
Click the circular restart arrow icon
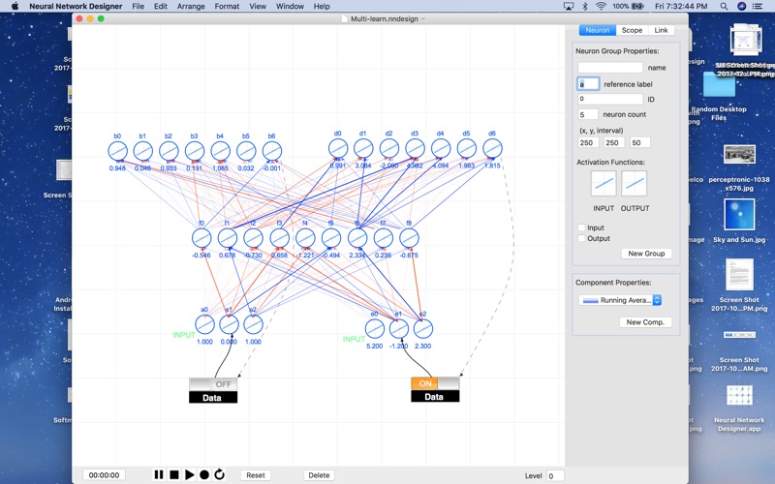(220, 474)
